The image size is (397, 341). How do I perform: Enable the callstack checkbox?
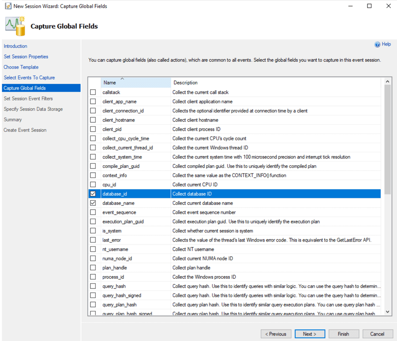click(x=94, y=92)
